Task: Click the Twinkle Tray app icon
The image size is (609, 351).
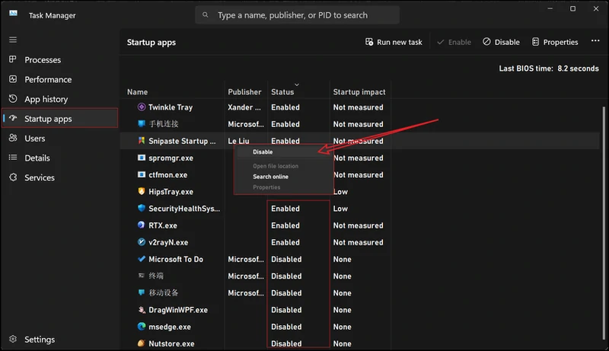Action: [141, 107]
